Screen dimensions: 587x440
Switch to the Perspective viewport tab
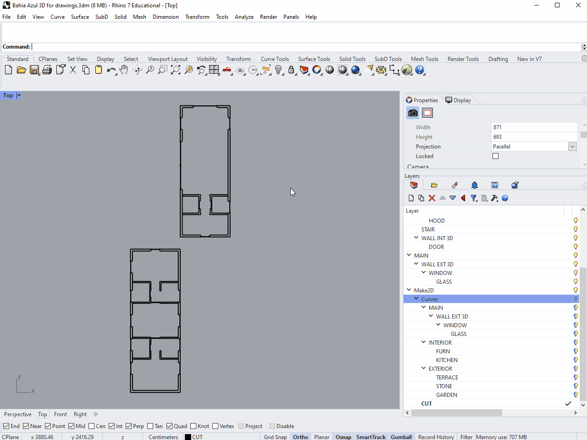click(x=18, y=414)
